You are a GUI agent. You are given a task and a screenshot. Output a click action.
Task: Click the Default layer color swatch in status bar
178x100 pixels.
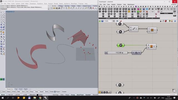tap(37, 95)
